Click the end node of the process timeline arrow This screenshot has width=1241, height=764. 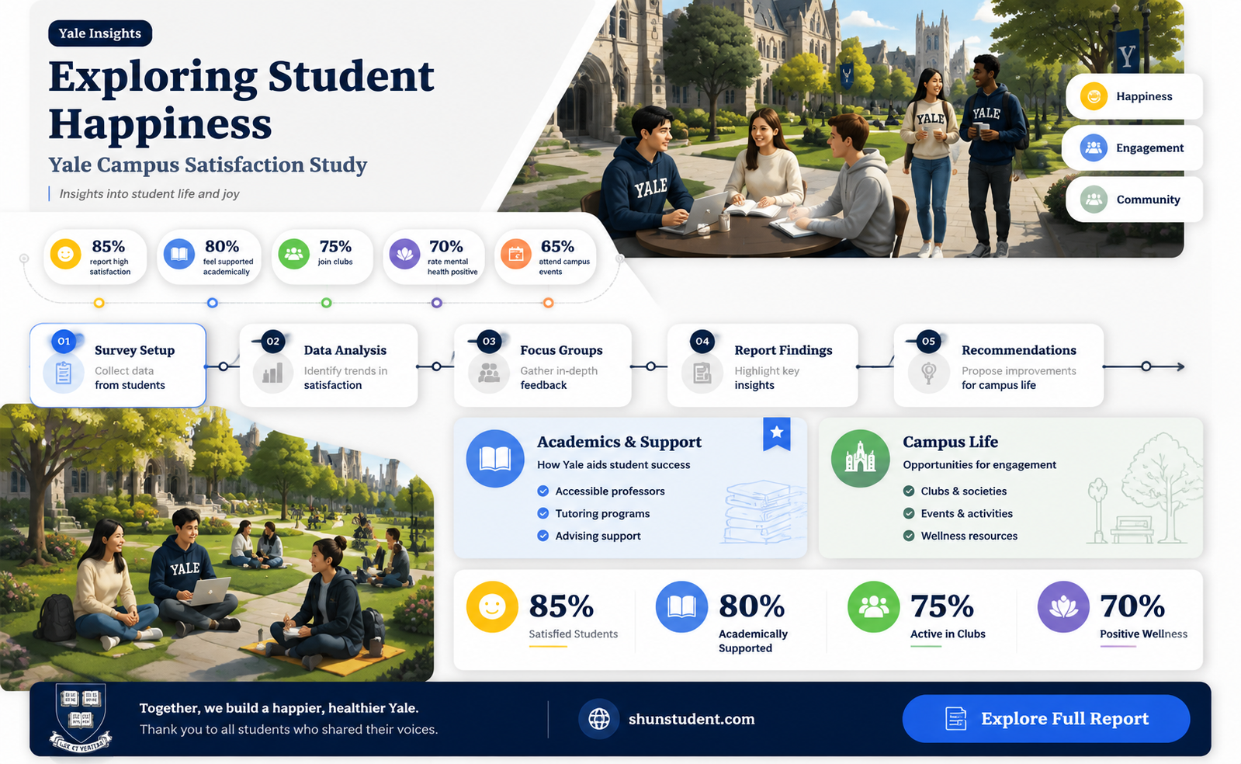1146,366
